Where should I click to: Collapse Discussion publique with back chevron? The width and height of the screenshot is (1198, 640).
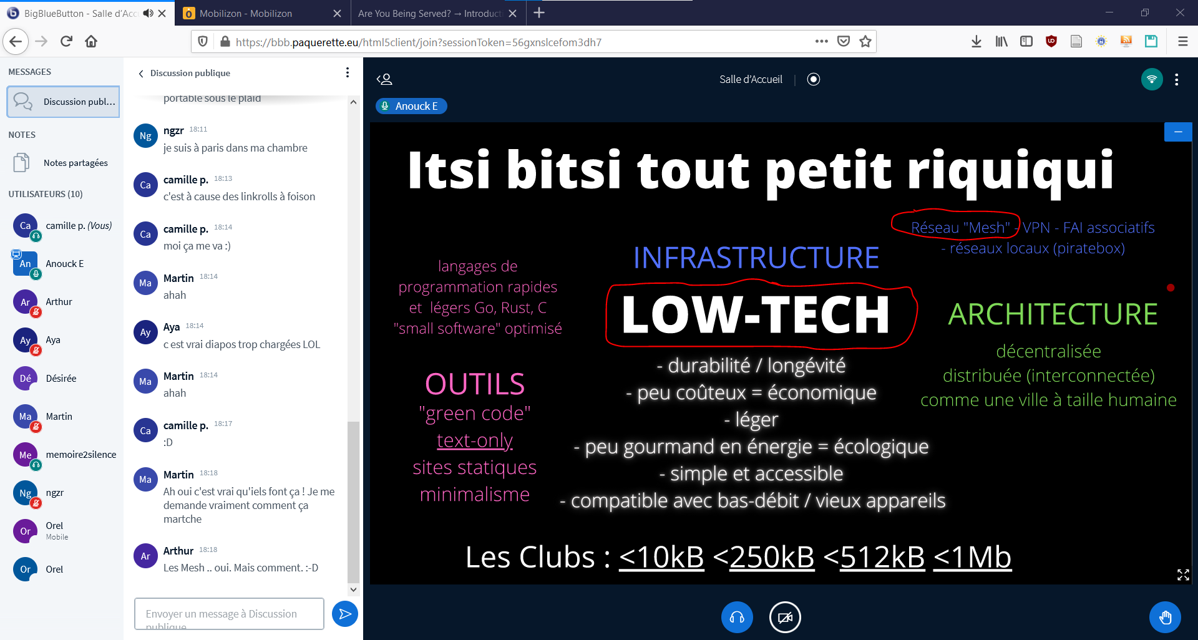(x=141, y=74)
